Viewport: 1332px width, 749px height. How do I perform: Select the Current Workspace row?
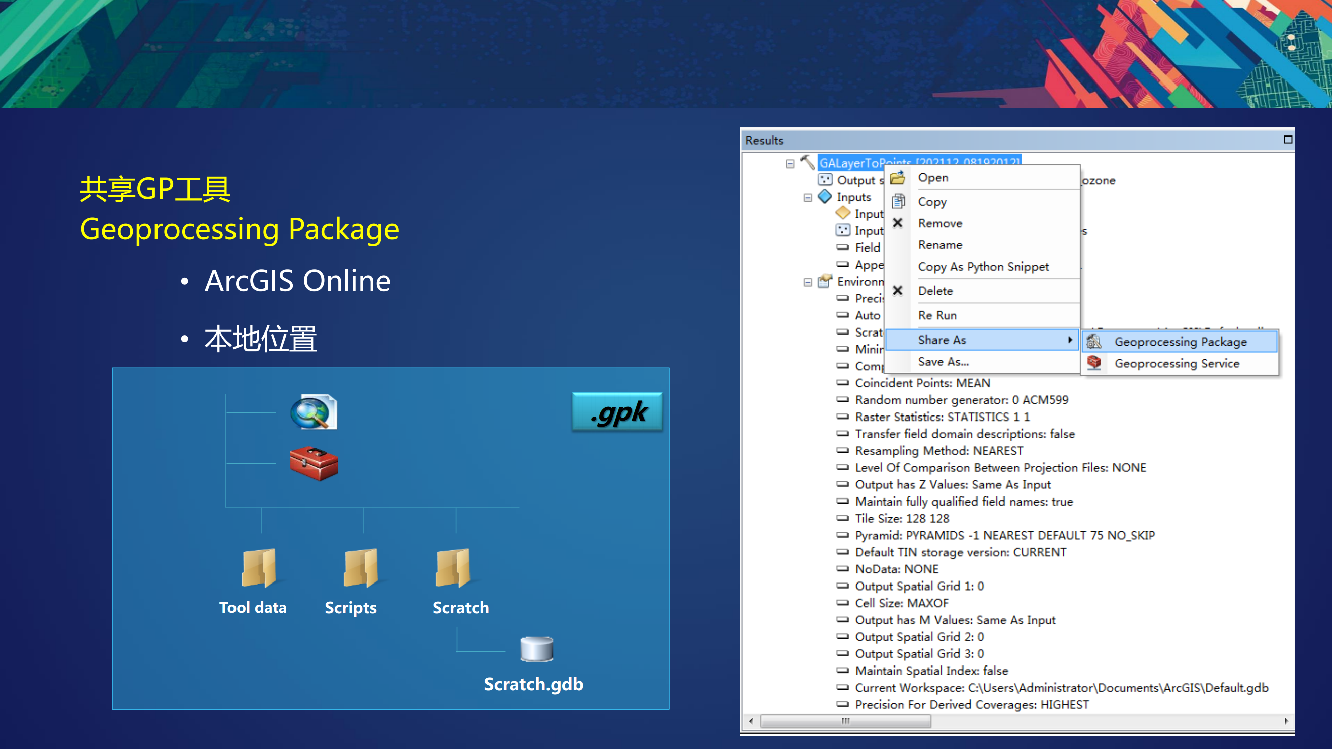click(x=1062, y=688)
